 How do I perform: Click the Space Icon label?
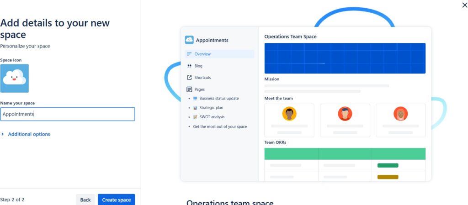point(11,60)
